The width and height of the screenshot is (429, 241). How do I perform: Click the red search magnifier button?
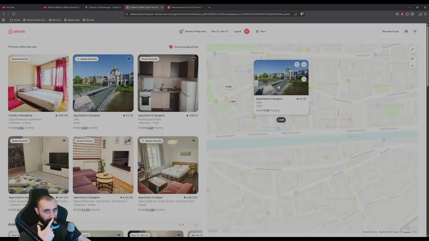pos(247,31)
